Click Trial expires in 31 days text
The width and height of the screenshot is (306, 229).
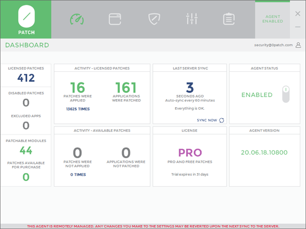coord(190,174)
